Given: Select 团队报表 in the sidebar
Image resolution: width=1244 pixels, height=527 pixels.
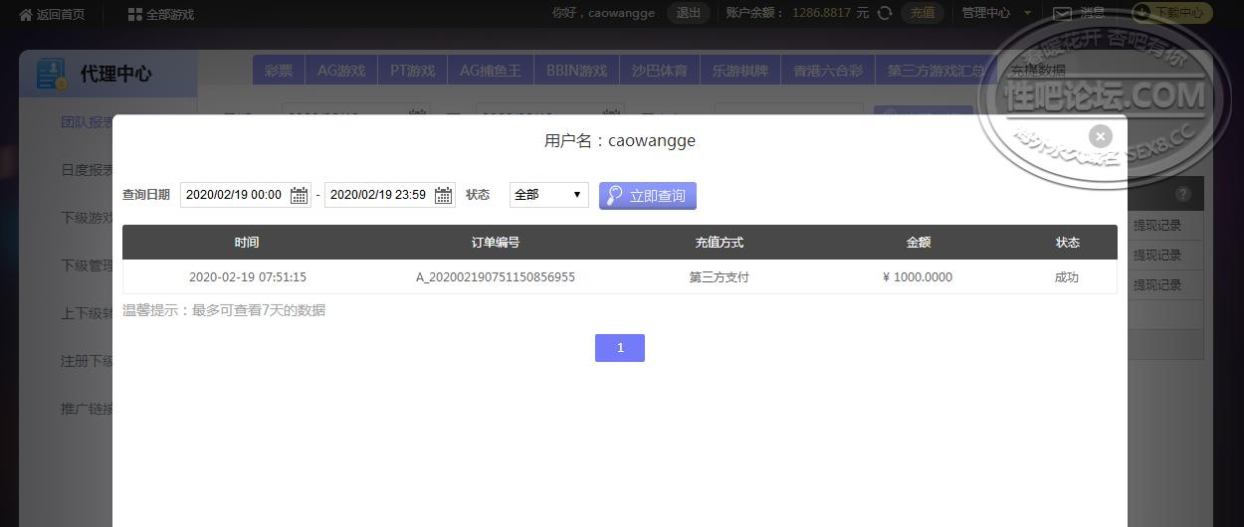Looking at the screenshot, I should coord(88,122).
